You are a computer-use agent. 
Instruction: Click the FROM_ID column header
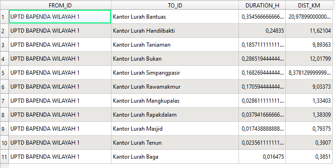click(60, 5)
